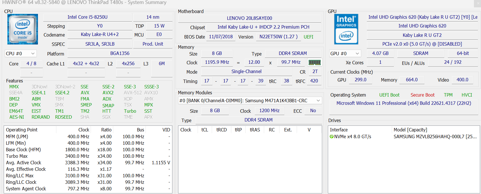Click the Core count value 4 / 8
The width and height of the screenshot is (481, 194).
click(x=31, y=63)
